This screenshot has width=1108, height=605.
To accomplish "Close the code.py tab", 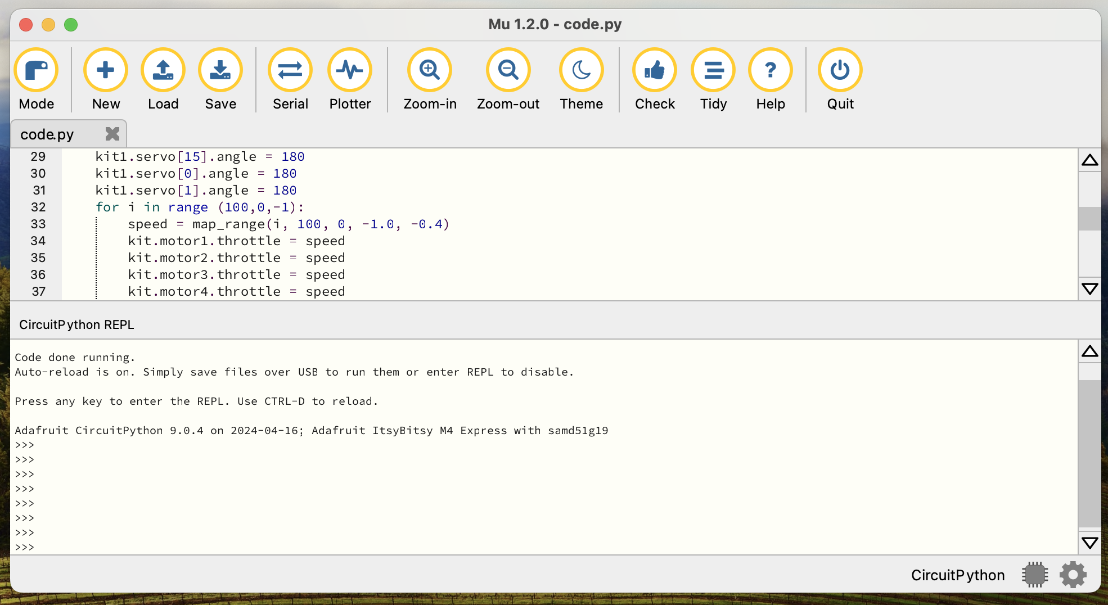I will click(112, 134).
